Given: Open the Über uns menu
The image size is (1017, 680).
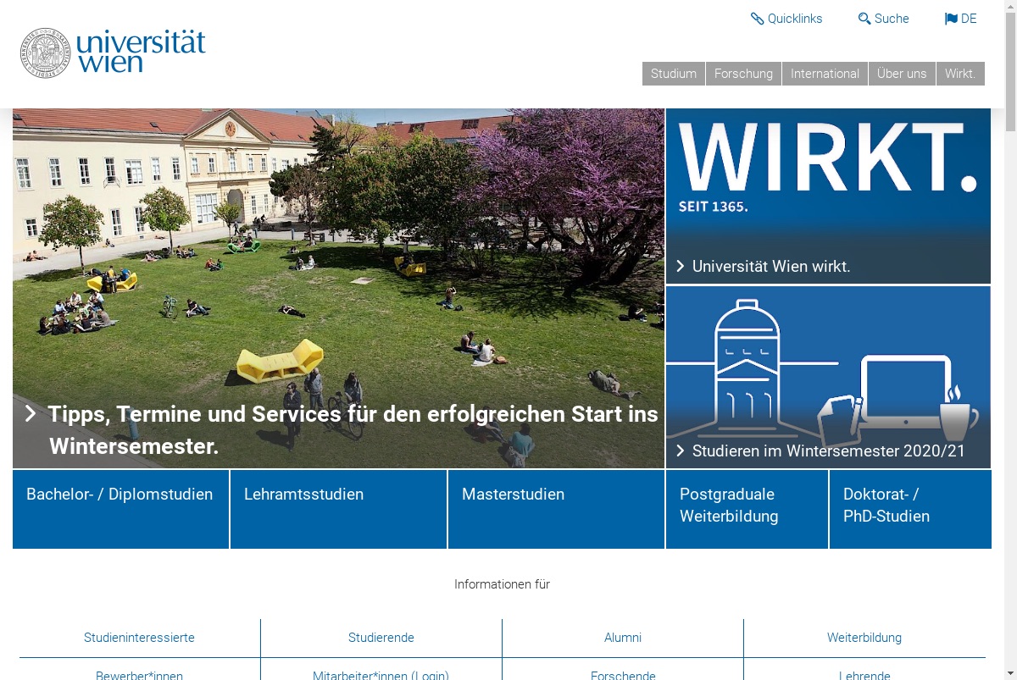Looking at the screenshot, I should pyautogui.click(x=902, y=74).
